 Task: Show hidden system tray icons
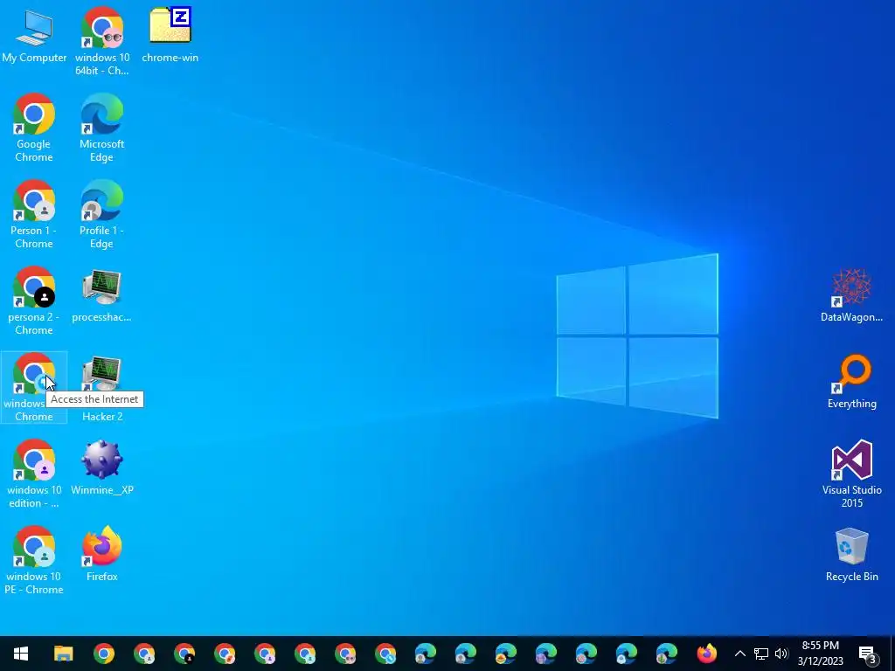(x=739, y=654)
